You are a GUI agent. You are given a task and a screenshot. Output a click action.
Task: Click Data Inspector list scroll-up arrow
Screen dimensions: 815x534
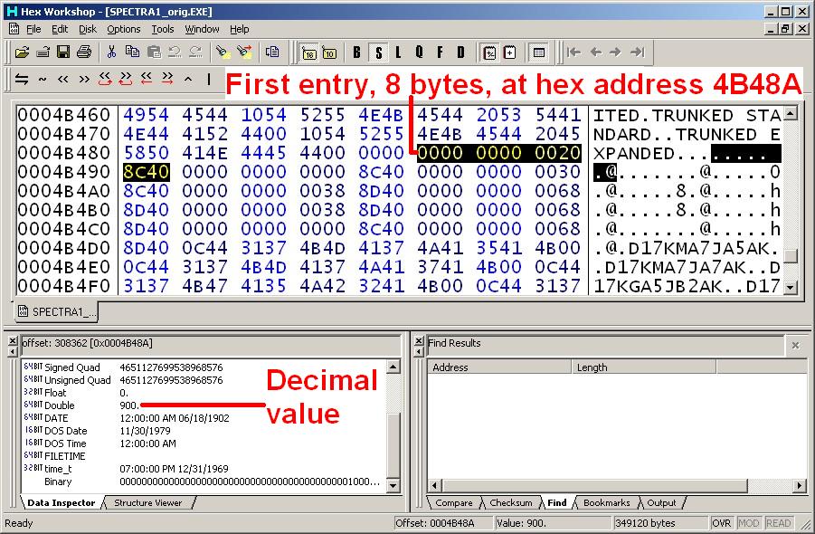pyautogui.click(x=393, y=367)
